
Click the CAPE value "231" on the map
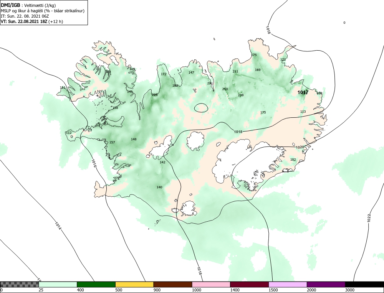(x=210, y=83)
